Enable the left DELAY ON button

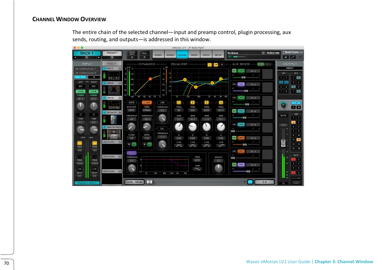[x=80, y=169]
